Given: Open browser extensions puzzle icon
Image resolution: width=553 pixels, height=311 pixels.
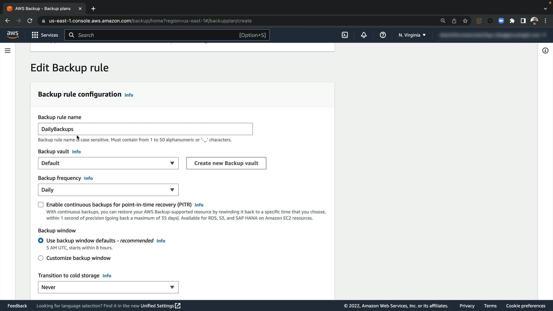Looking at the screenshot, I should tap(512, 21).
